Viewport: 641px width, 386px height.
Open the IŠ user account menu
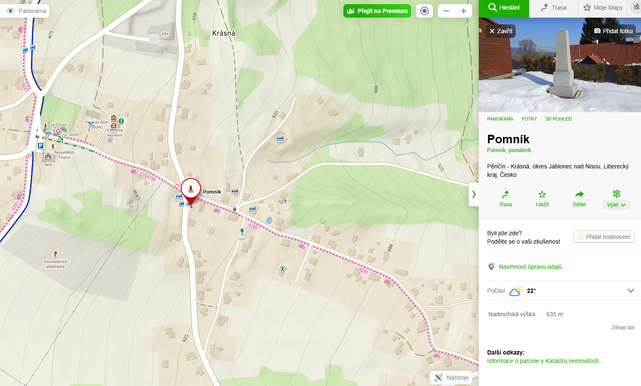(636, 8)
